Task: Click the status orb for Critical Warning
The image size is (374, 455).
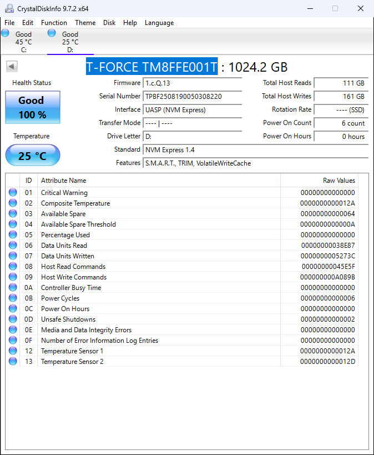Action: click(x=13, y=192)
